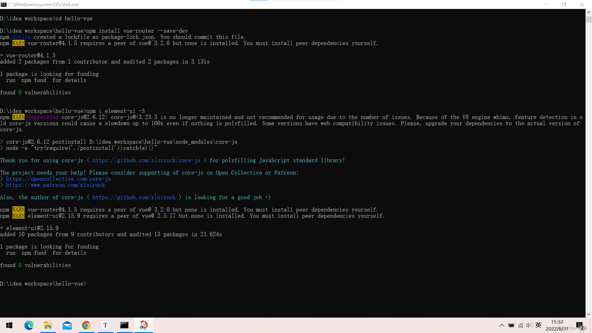This screenshot has width=592, height=333.
Task: Click the www.patreon.com/zloirock URL
Action: point(55,185)
